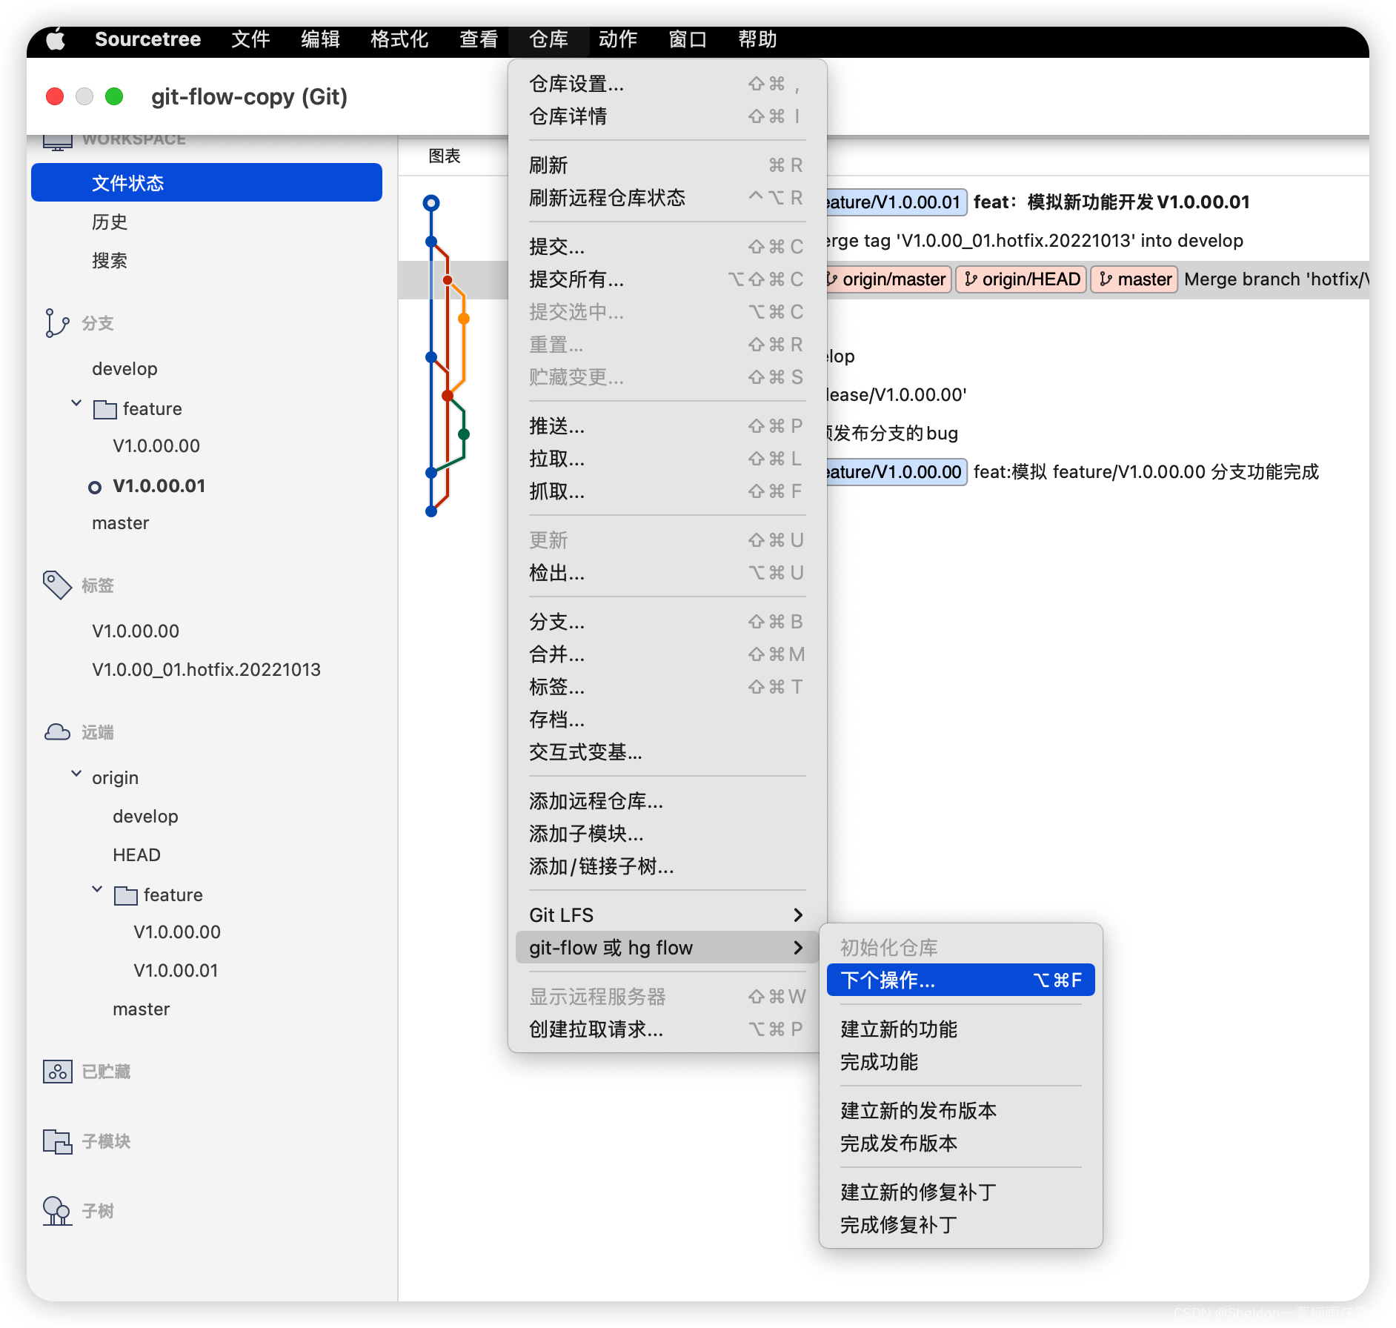
Task: Click the origin feature folder icon
Action: pos(126,895)
